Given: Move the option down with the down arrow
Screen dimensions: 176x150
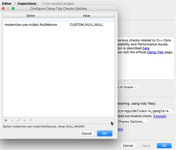Looking at the screenshot, I should pos(31,120).
